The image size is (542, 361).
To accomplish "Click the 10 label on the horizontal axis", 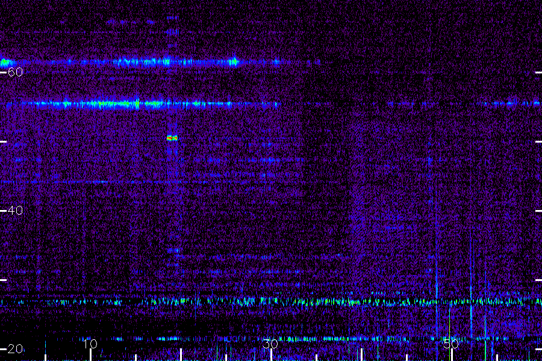I will (90, 344).
